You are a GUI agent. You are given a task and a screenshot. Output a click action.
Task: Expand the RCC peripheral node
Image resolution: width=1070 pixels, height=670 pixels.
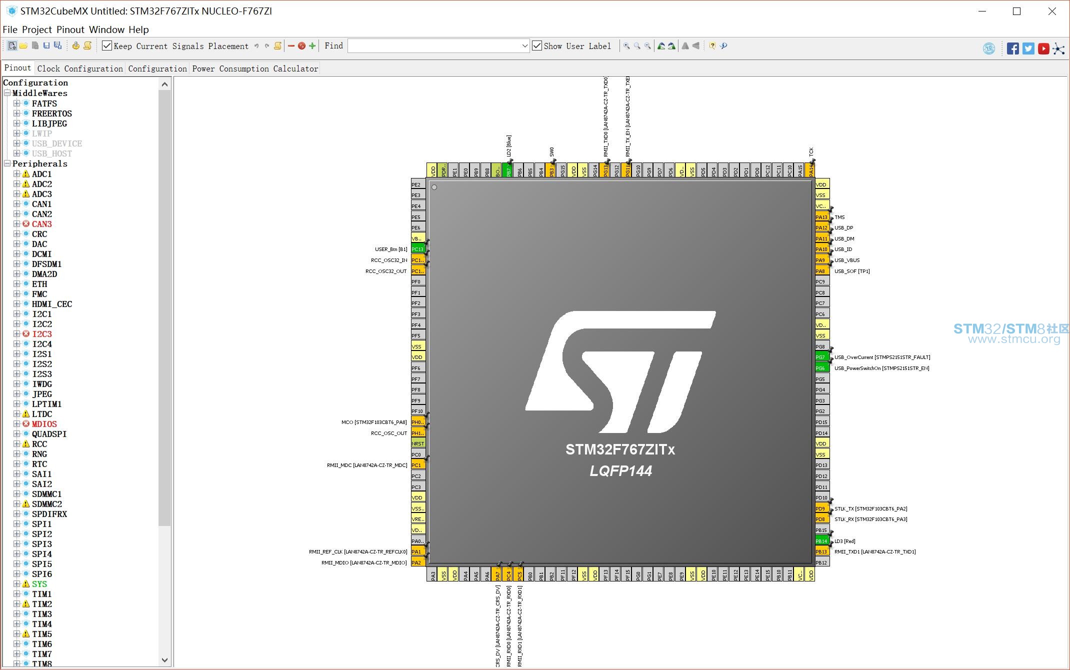pos(17,444)
